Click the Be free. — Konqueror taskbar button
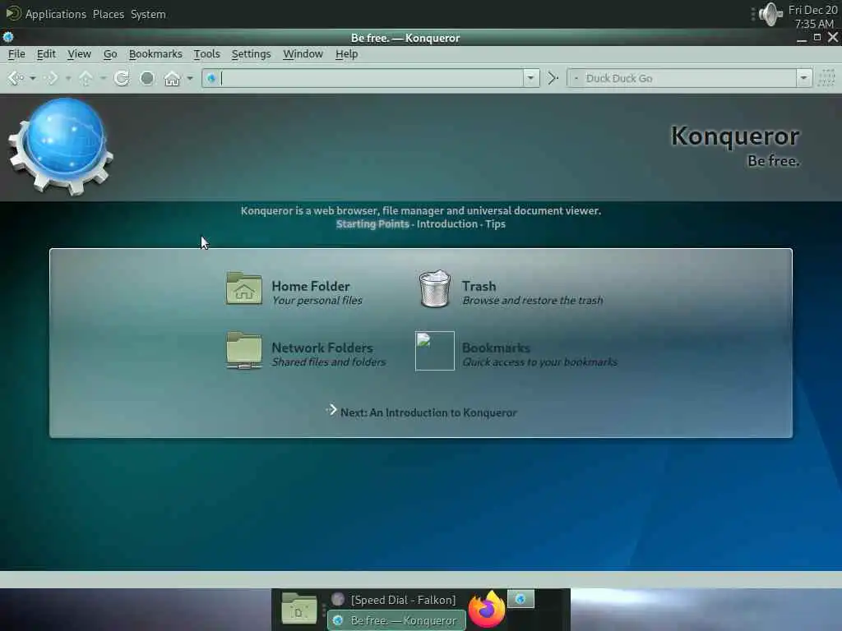842x631 pixels. (396, 620)
